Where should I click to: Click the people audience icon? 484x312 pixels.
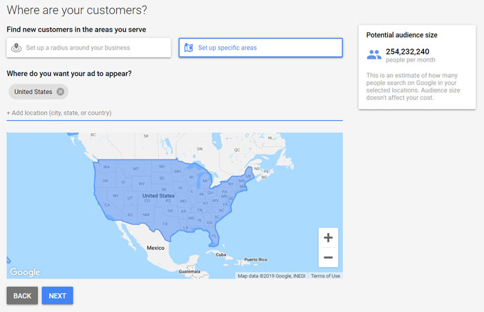click(x=374, y=55)
